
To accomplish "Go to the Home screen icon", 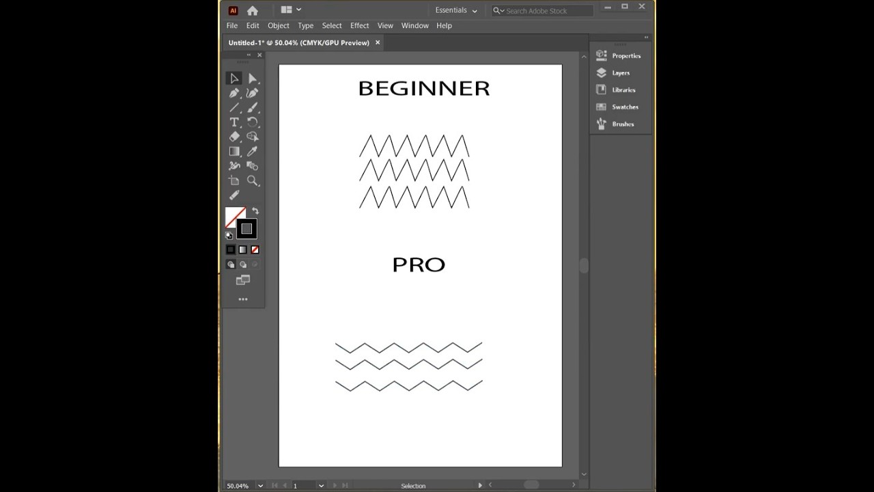I will point(253,10).
